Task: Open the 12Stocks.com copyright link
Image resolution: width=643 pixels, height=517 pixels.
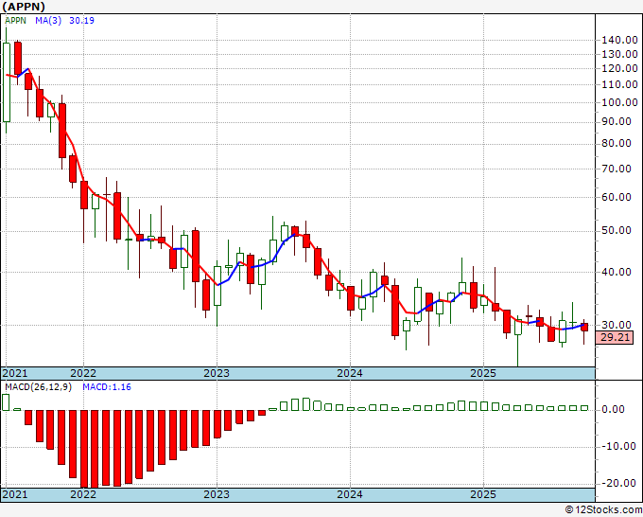Action: coord(603,510)
